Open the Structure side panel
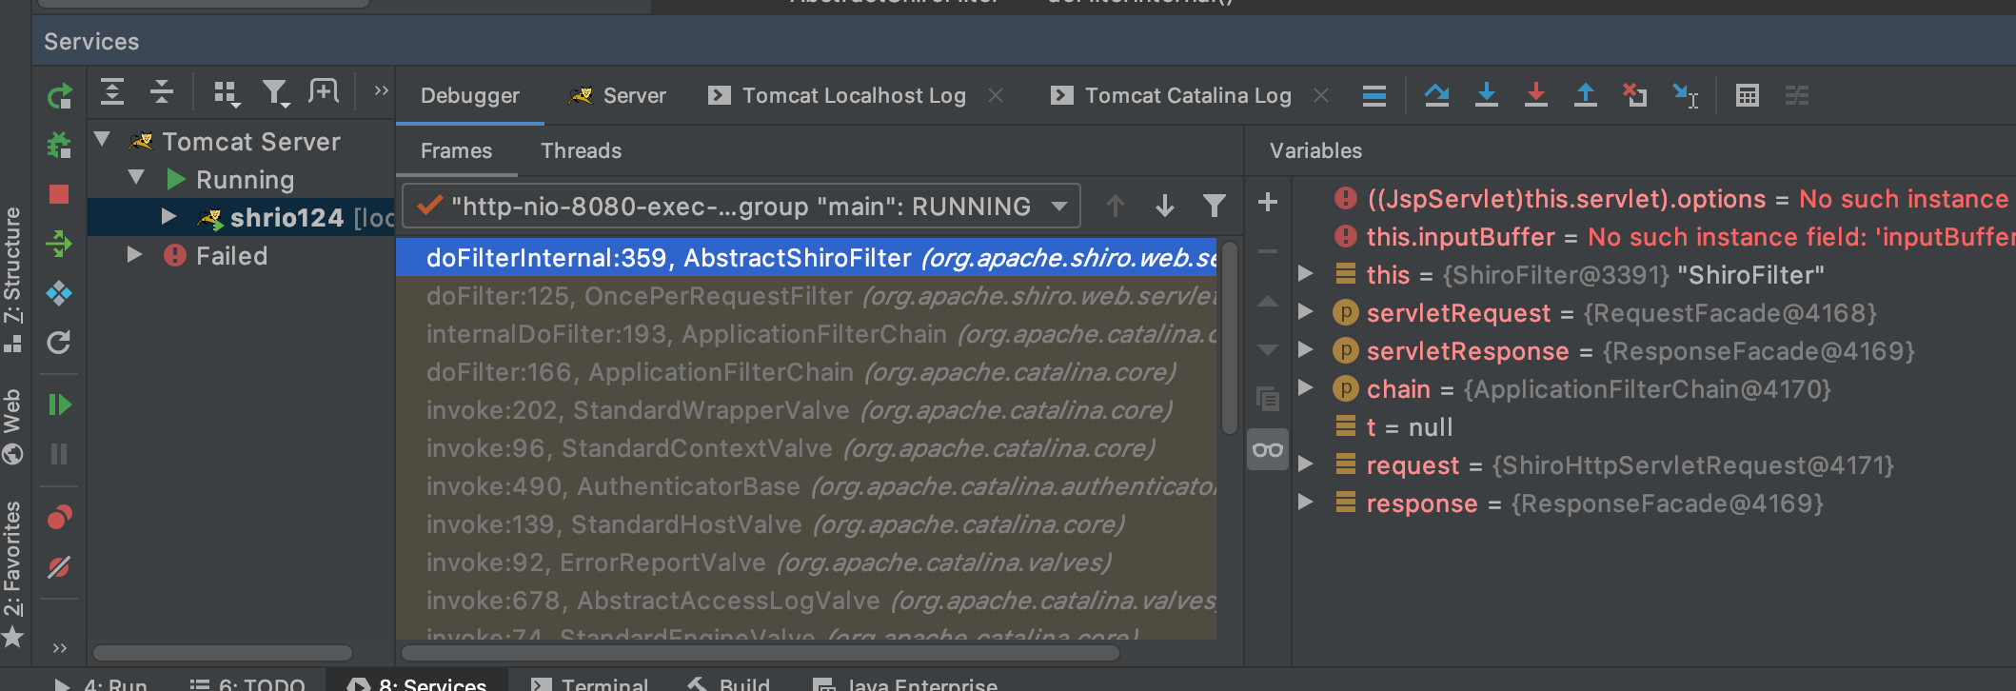This screenshot has height=691, width=2016. click(x=12, y=280)
